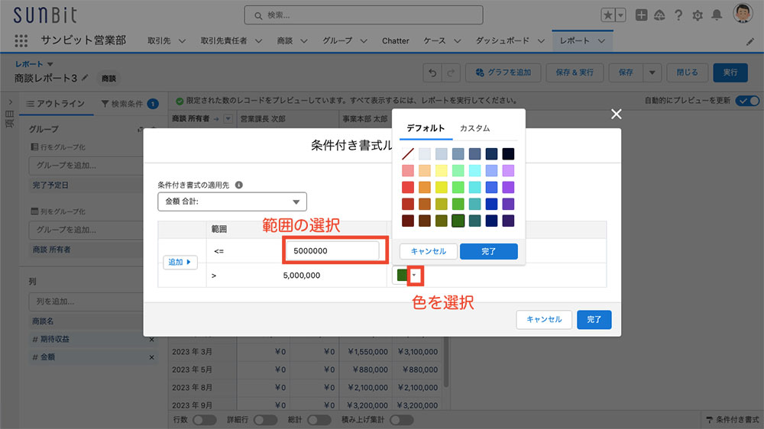Pick the selected dark green swatch
This screenshot has width=764, height=429.
click(458, 221)
